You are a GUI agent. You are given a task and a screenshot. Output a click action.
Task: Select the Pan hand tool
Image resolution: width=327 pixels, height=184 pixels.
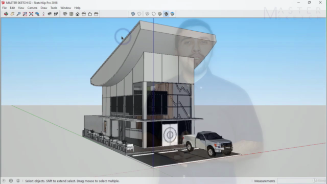point(12,14)
